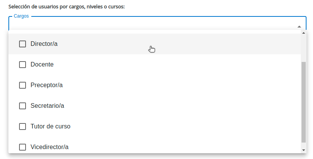Check the Tutor de curso checkbox

(23, 127)
